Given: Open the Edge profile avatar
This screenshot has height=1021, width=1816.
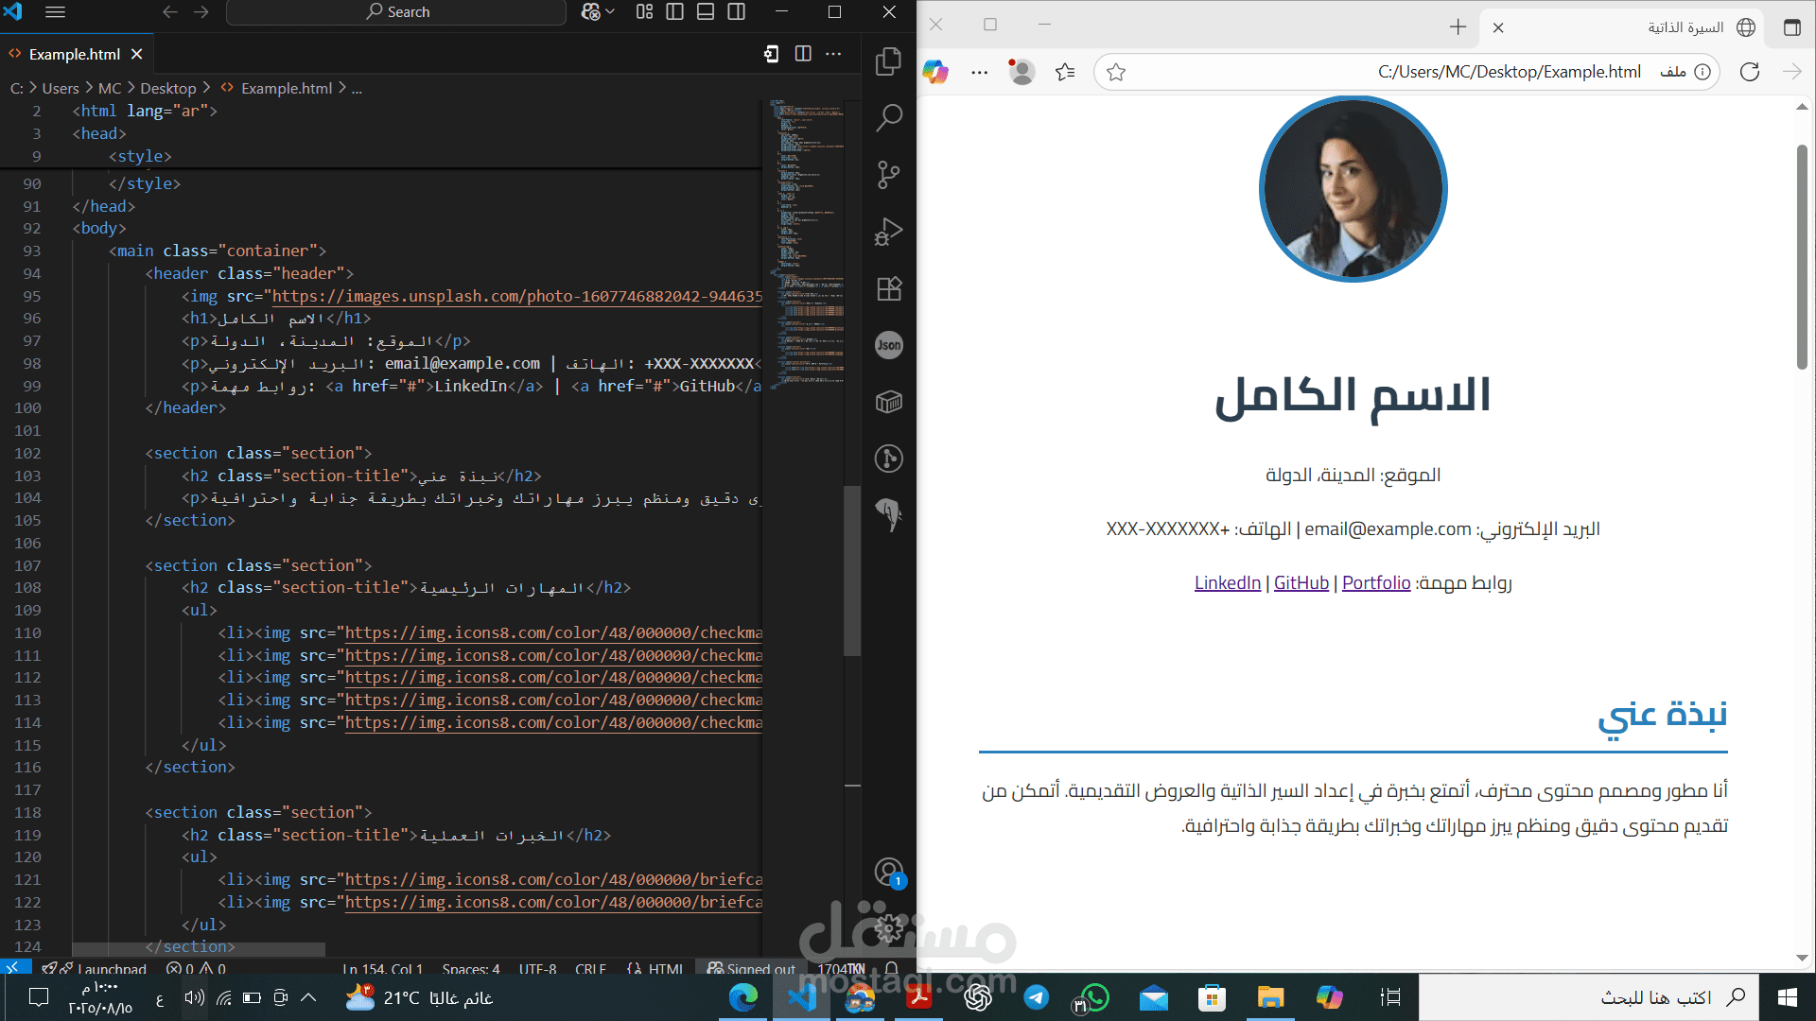Looking at the screenshot, I should (1021, 72).
